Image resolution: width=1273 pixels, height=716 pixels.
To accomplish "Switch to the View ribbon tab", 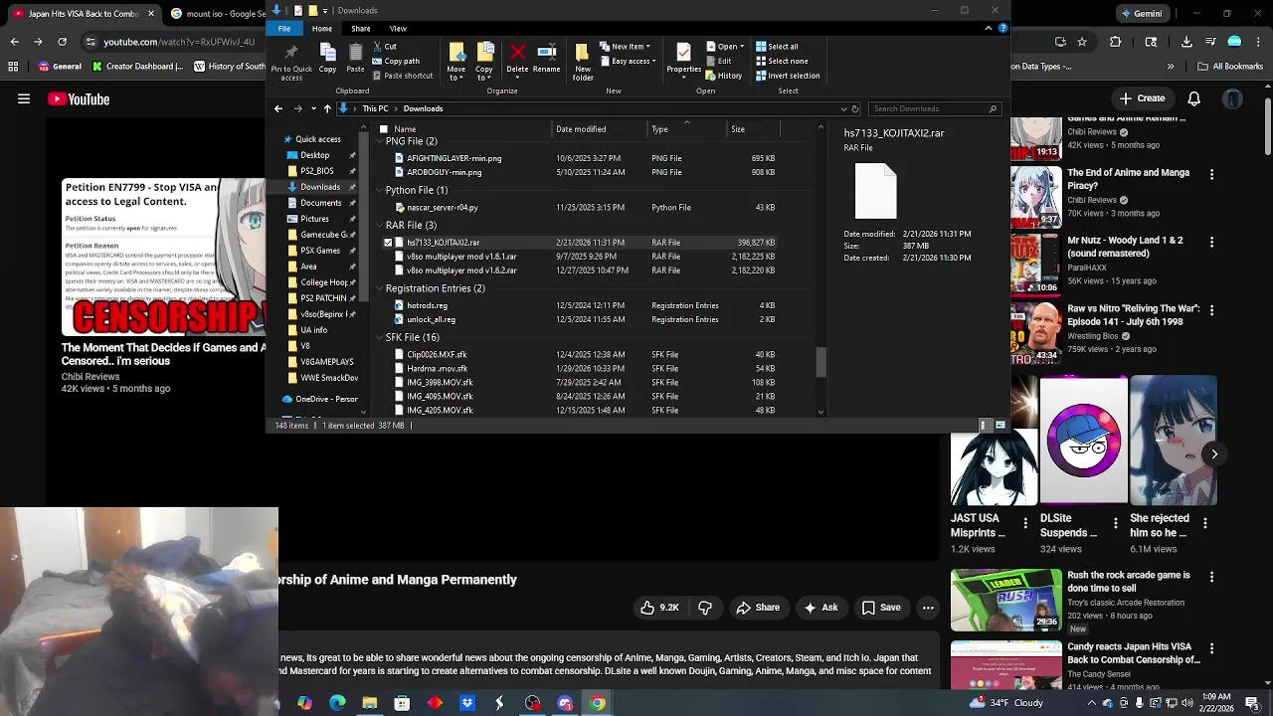I will pyautogui.click(x=398, y=28).
